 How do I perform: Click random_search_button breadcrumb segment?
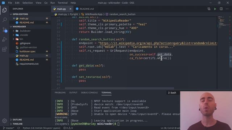(122, 14)
